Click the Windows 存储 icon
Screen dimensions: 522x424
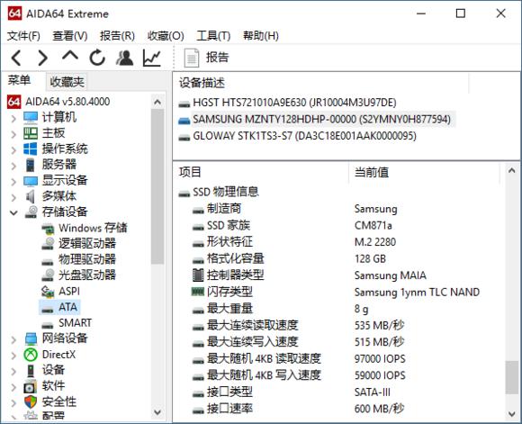48,229
